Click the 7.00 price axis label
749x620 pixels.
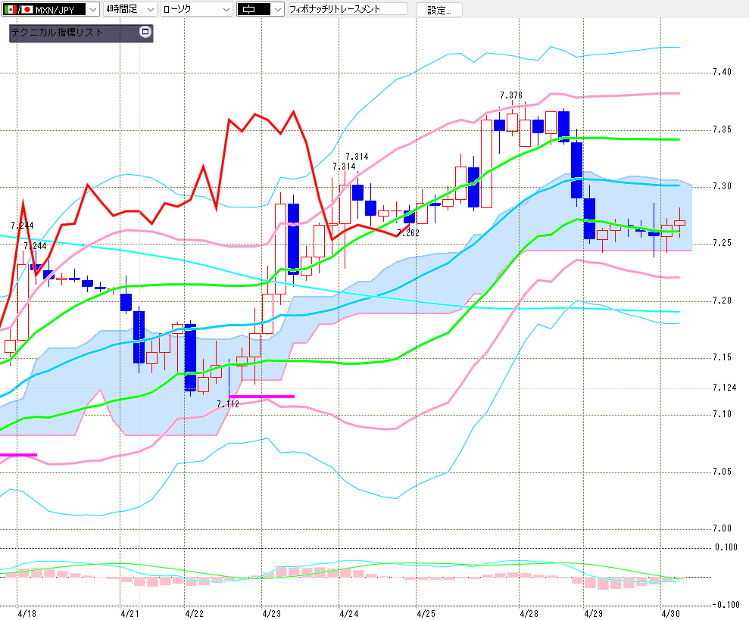pyautogui.click(x=722, y=528)
